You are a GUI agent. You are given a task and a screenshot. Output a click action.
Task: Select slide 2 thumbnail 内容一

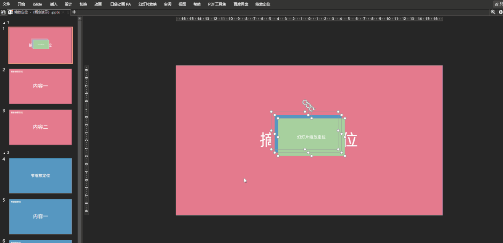tap(41, 86)
